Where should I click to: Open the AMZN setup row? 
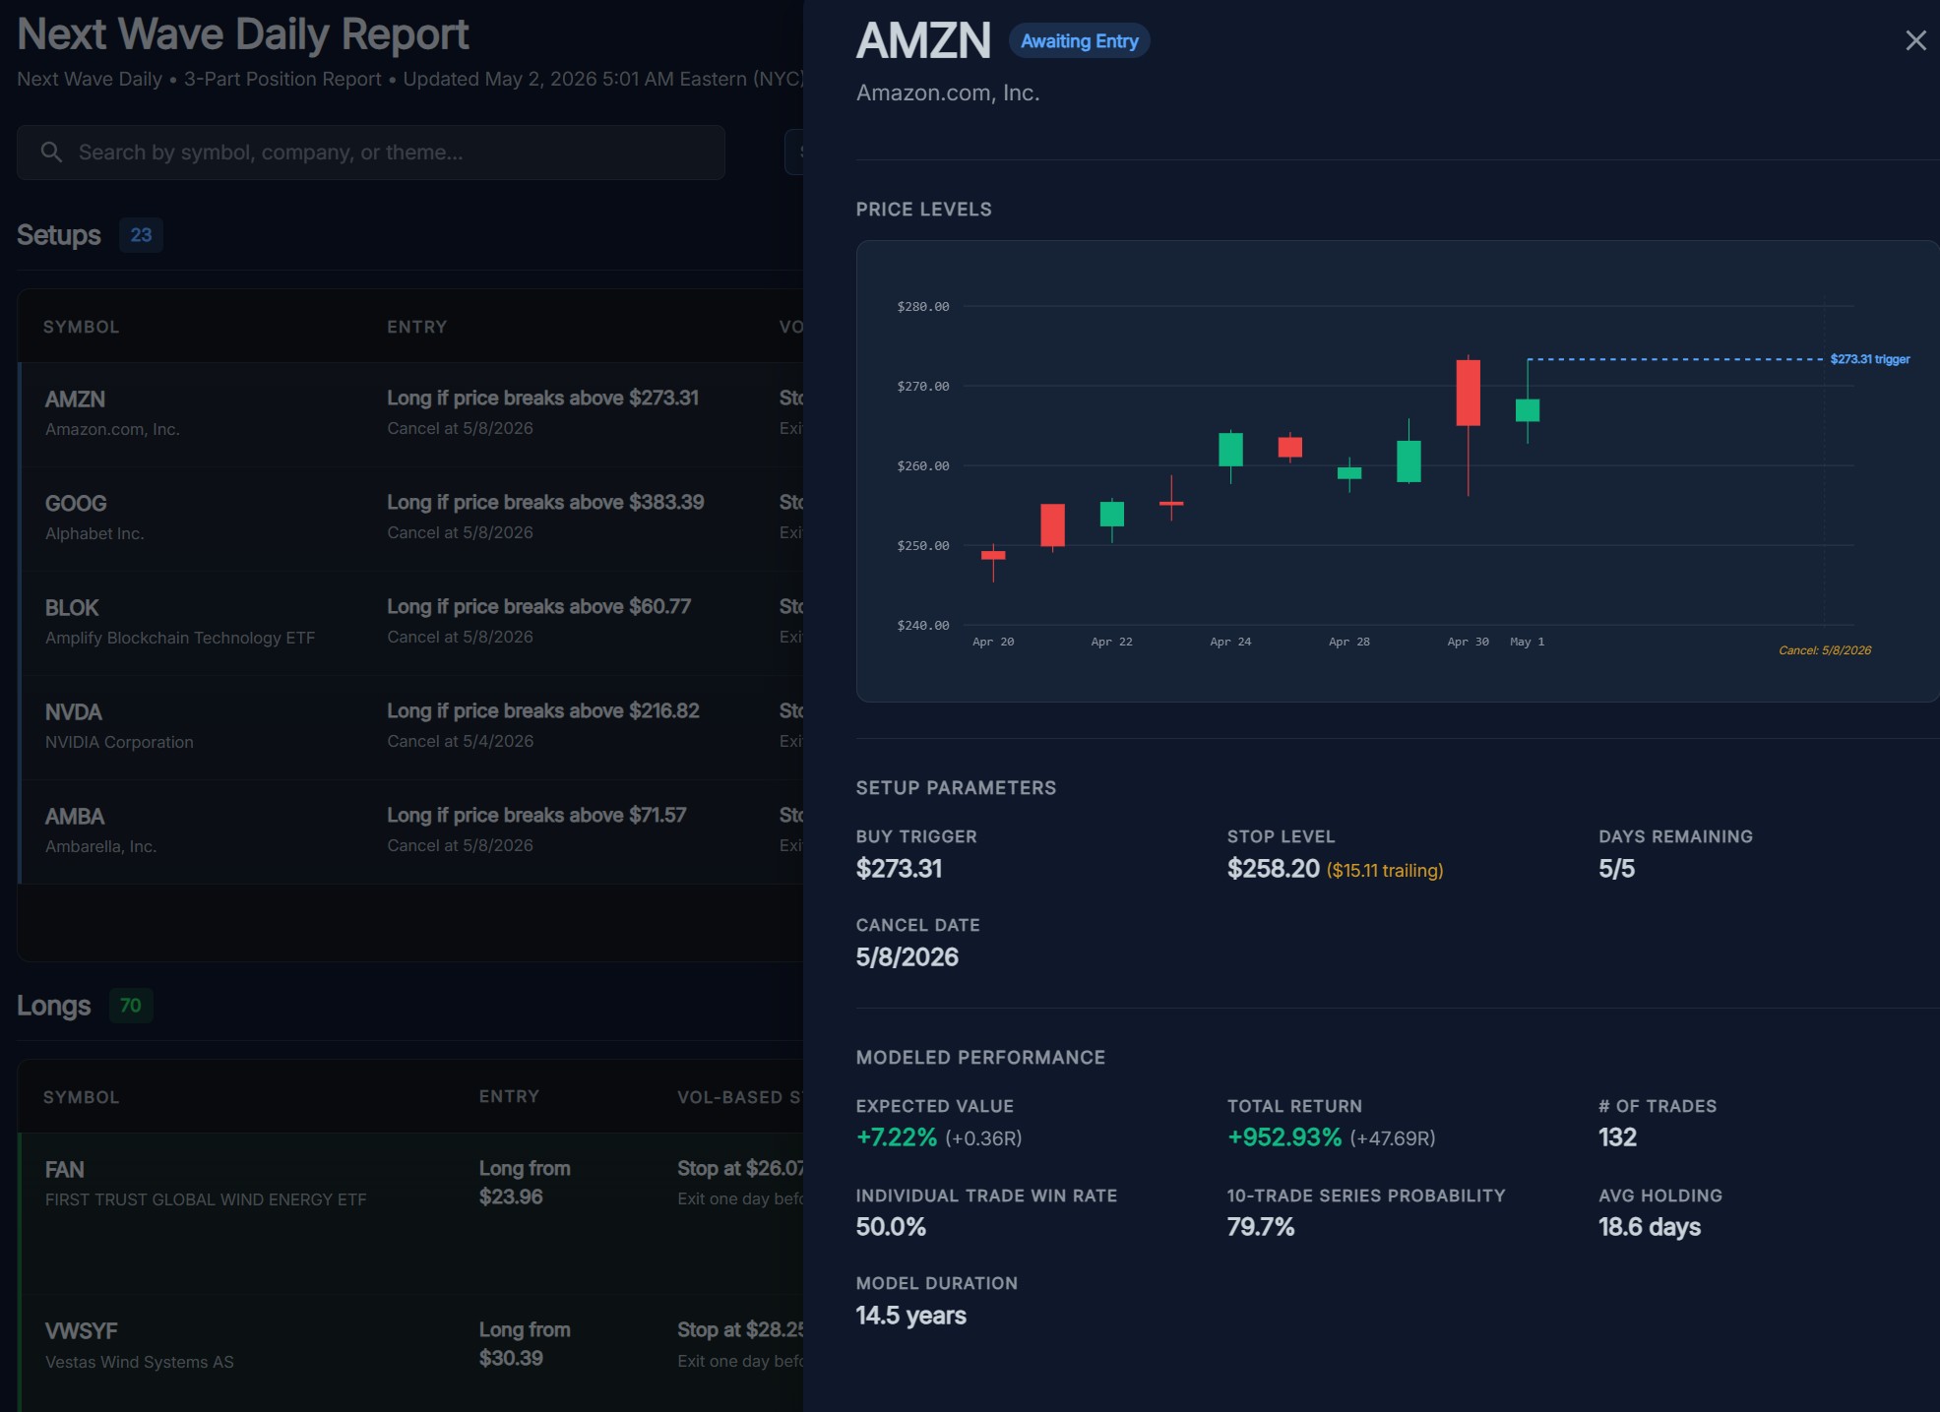[411, 414]
